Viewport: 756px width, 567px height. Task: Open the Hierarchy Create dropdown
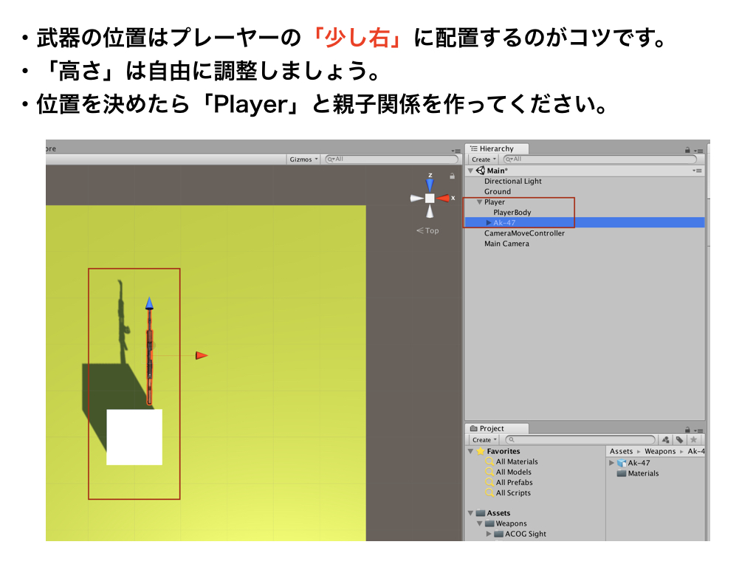484,159
